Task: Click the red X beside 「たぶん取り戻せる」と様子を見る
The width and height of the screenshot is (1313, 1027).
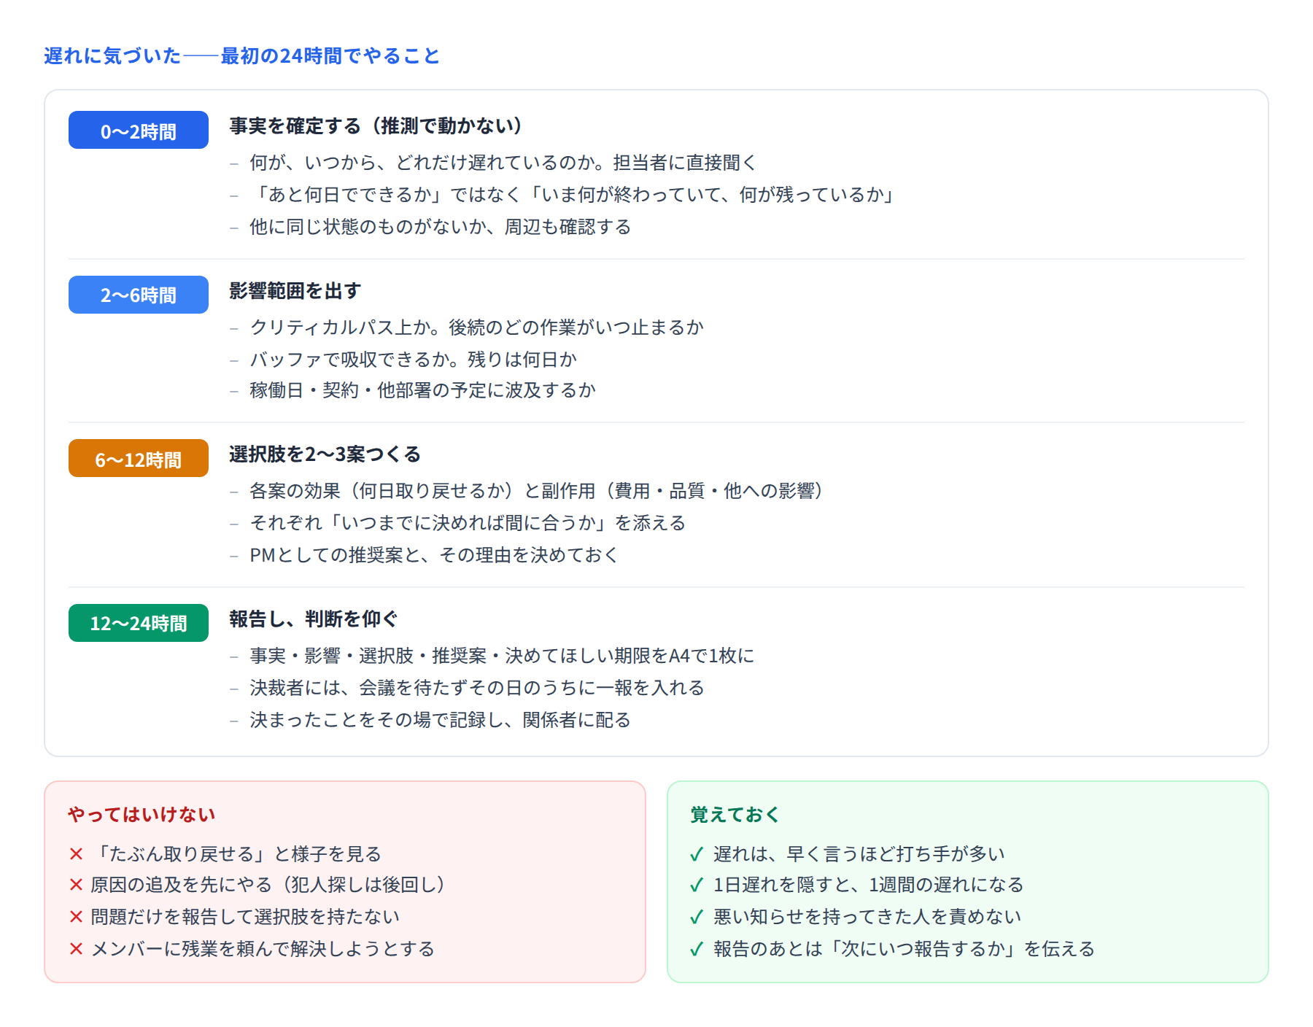Action: (76, 854)
